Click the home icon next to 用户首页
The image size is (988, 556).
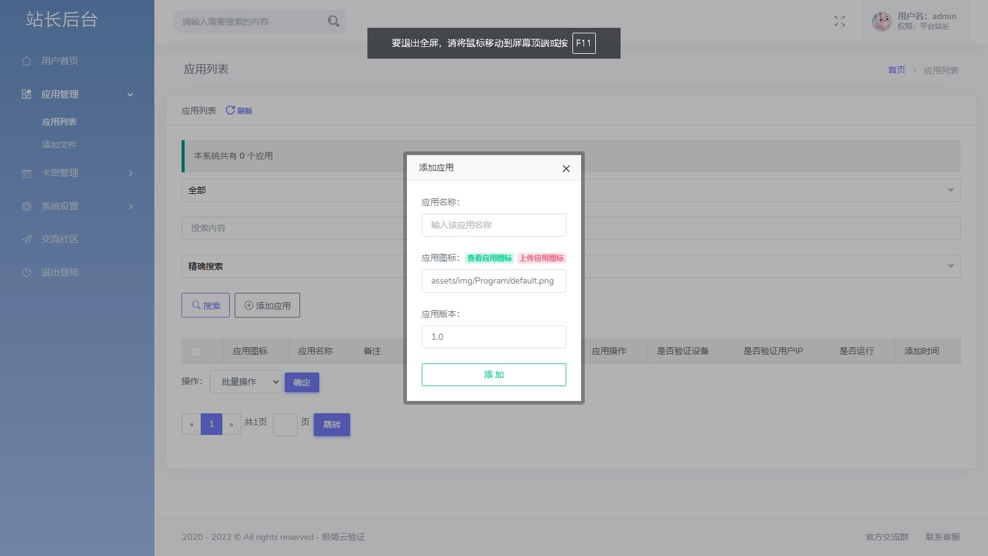[27, 61]
